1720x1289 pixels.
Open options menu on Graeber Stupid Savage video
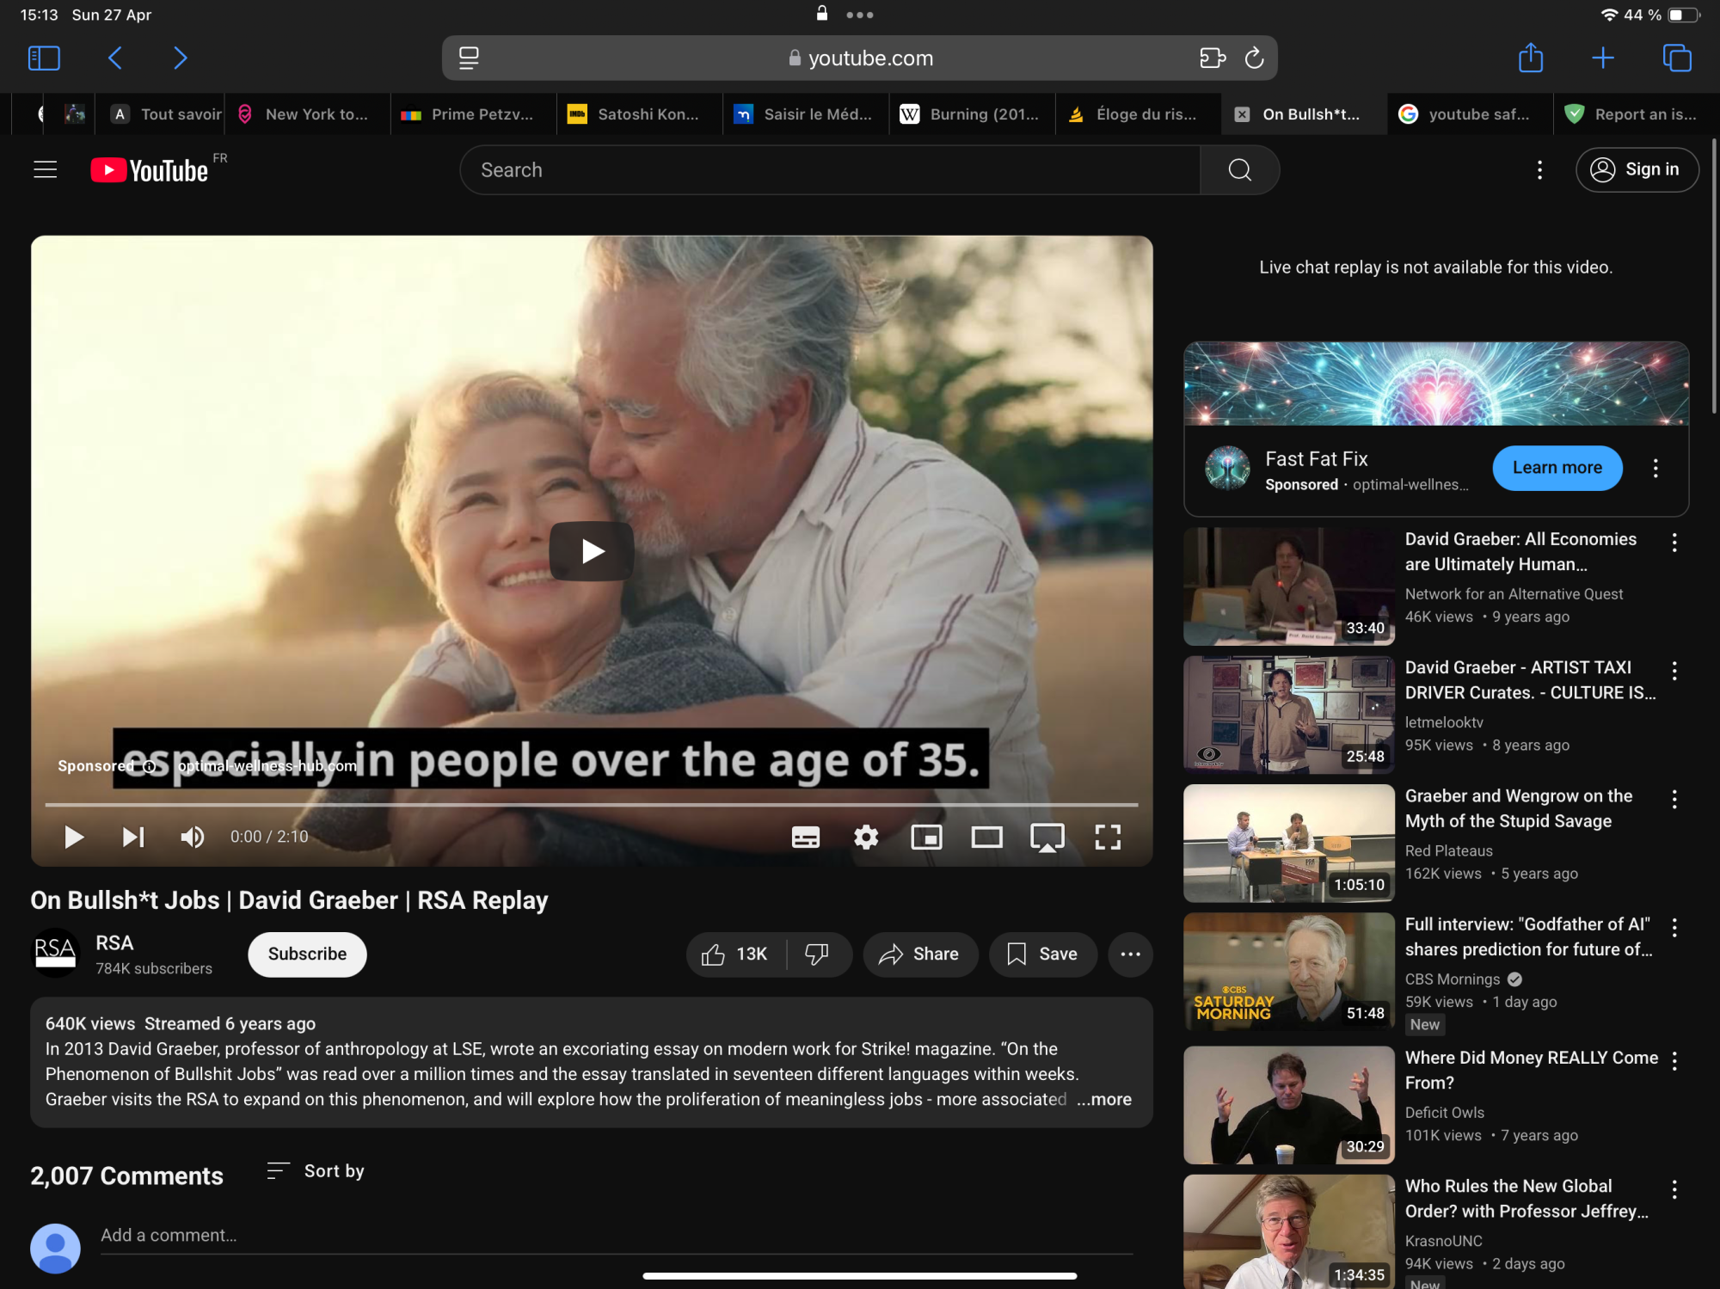click(1674, 800)
